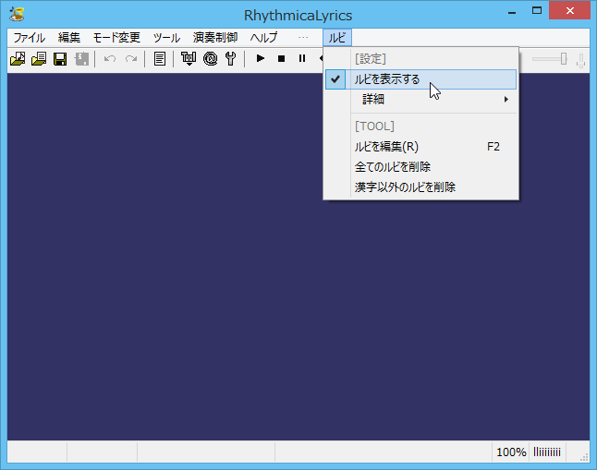Screen dimensions: 597x470
Task: Open the ヘルプ menu
Action: click(x=264, y=38)
